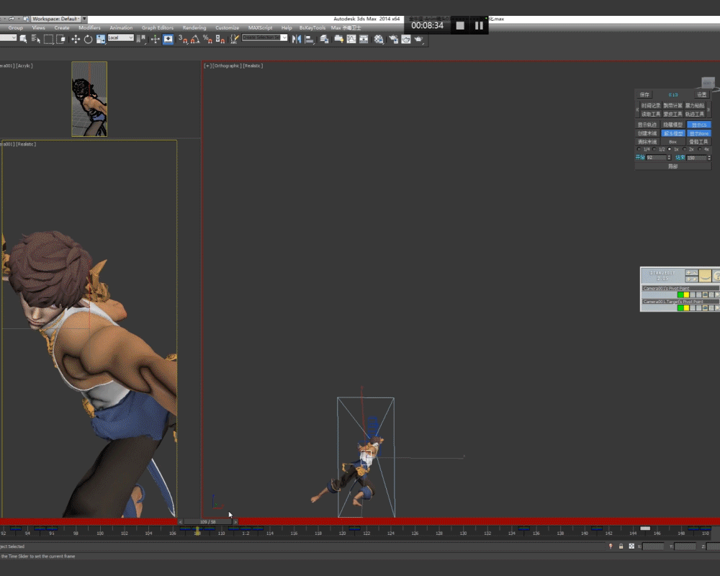
Task: Open Curve Editor icon
Action: tap(351, 39)
